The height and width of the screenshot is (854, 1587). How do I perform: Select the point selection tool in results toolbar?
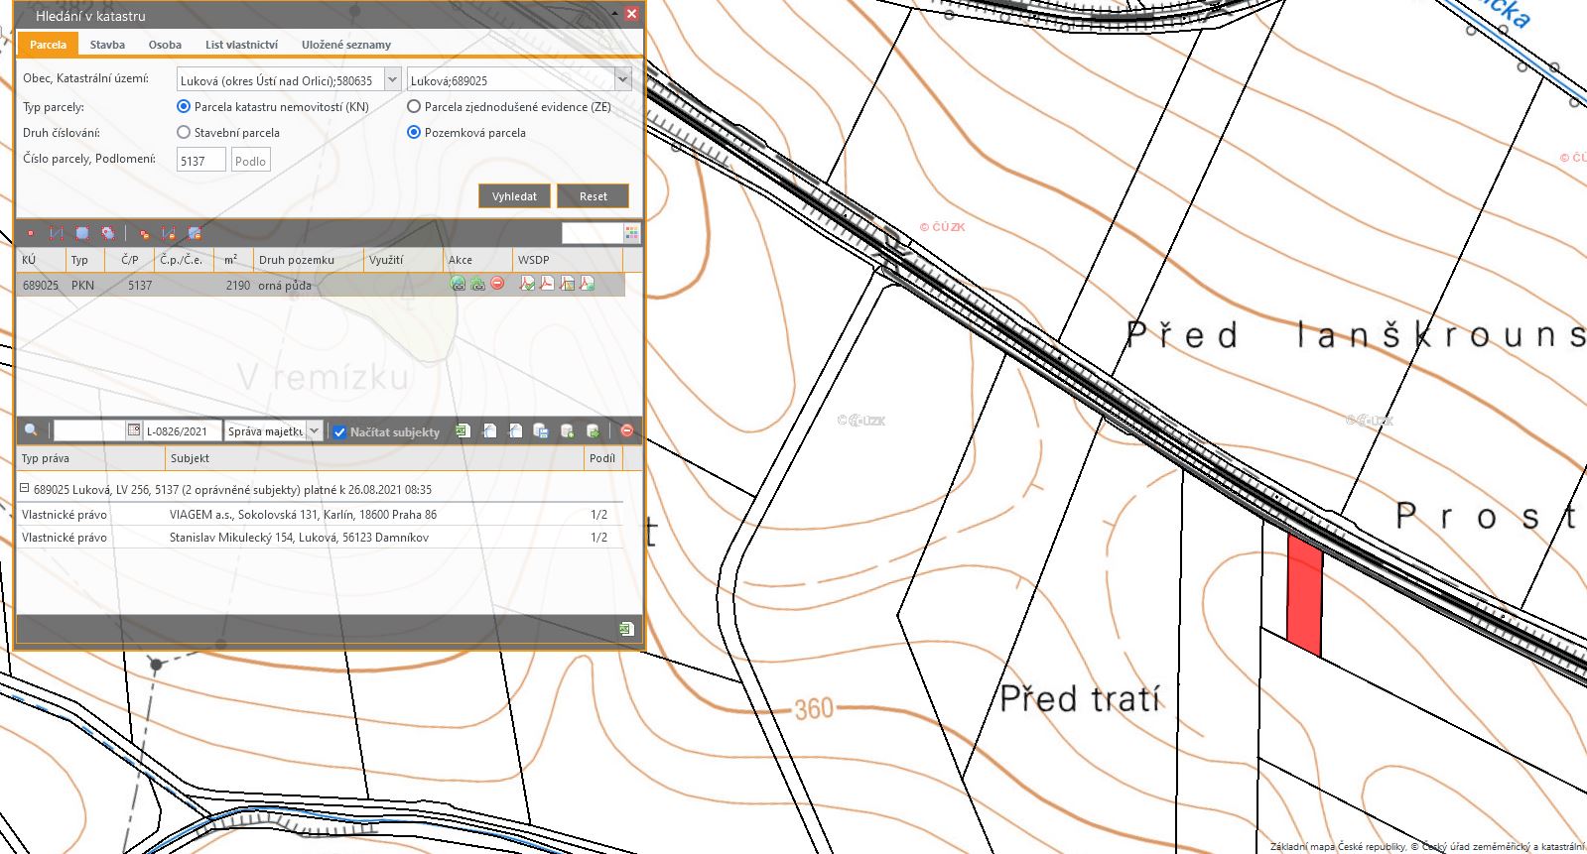coord(31,233)
